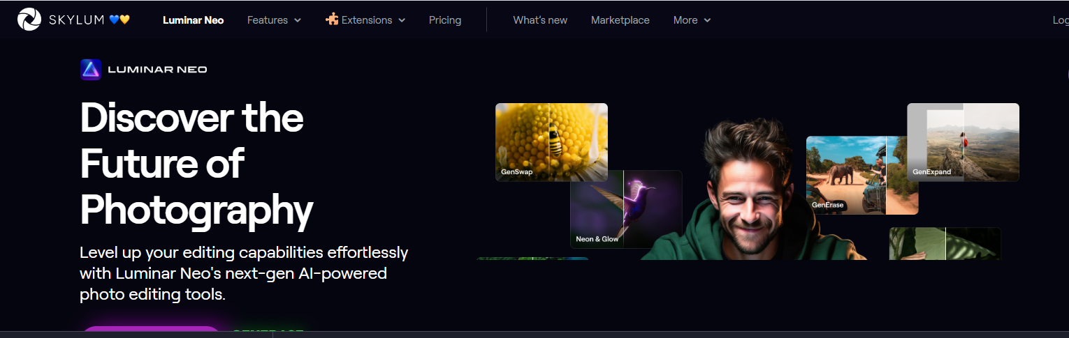The height and width of the screenshot is (338, 1069).
Task: Click the 'Level up your editing capabilities' paragraph
Action: click(x=244, y=273)
